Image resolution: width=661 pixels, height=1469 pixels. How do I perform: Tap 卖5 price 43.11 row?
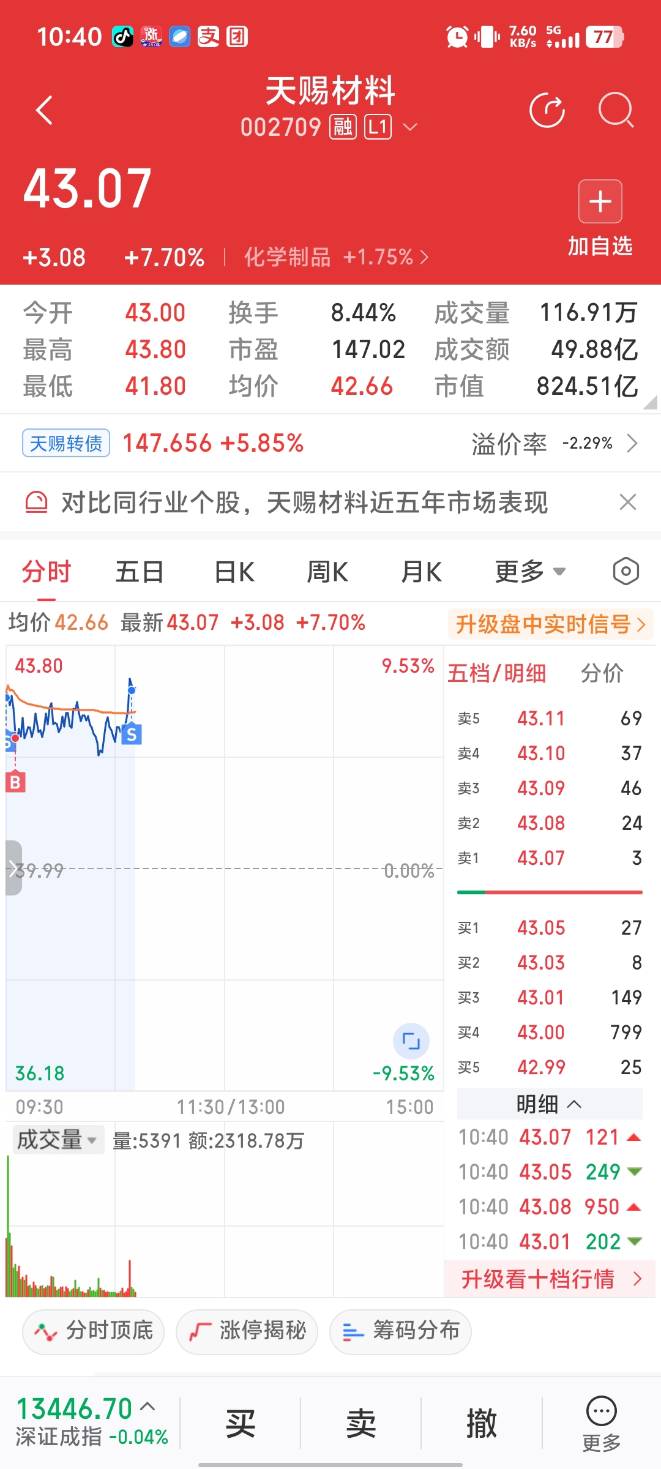click(x=550, y=718)
